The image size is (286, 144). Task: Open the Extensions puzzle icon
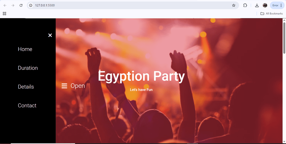pos(245,5)
